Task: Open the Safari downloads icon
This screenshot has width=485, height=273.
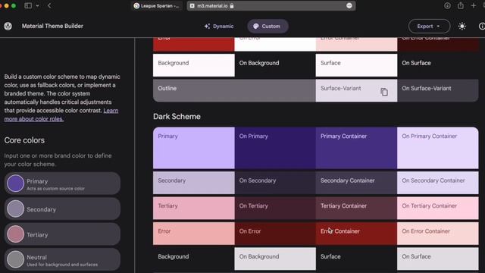Action: tap(447, 5)
